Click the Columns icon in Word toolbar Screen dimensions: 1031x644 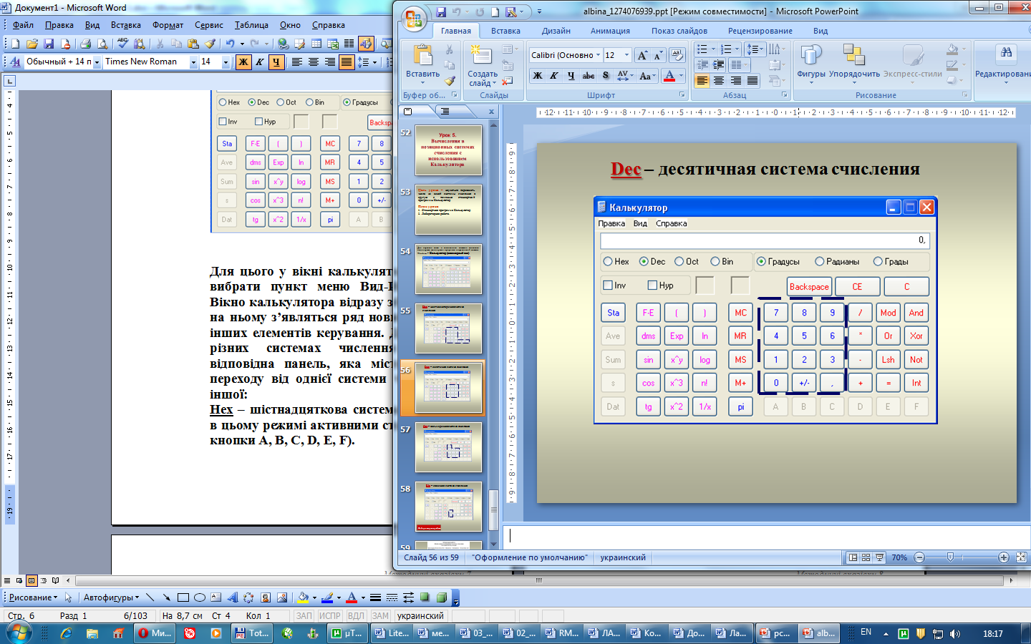[x=349, y=44]
